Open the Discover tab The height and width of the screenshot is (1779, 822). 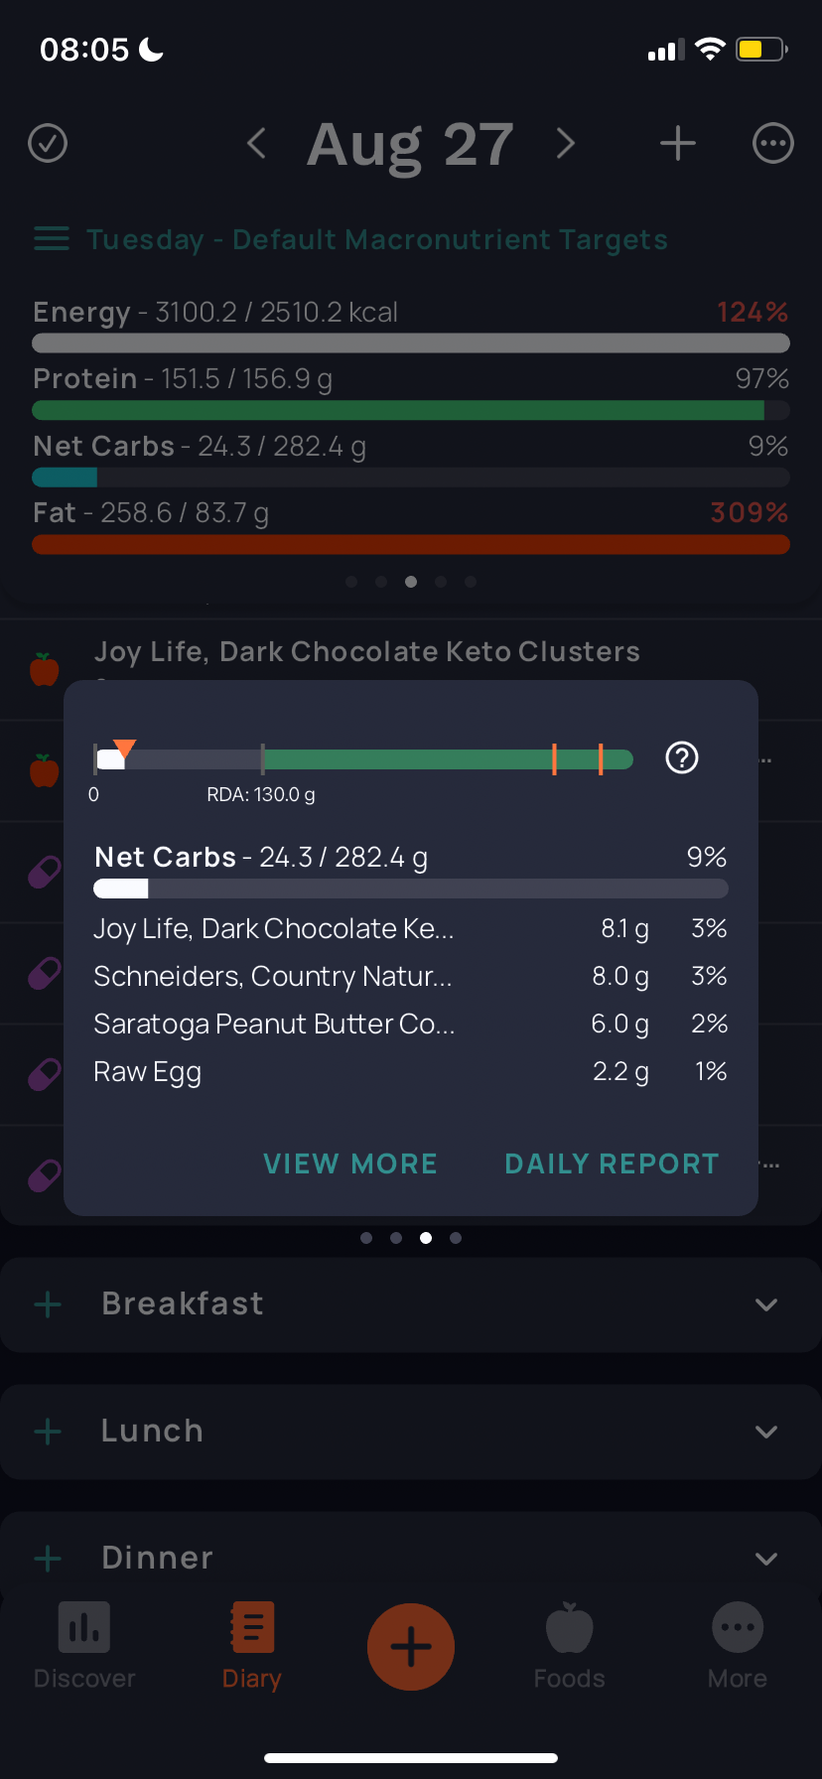[x=84, y=1647]
